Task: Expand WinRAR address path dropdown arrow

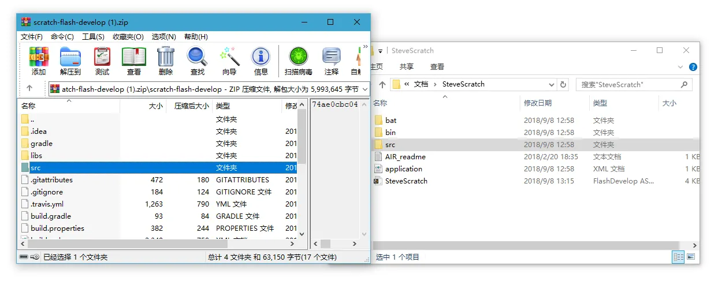Action: [x=364, y=89]
